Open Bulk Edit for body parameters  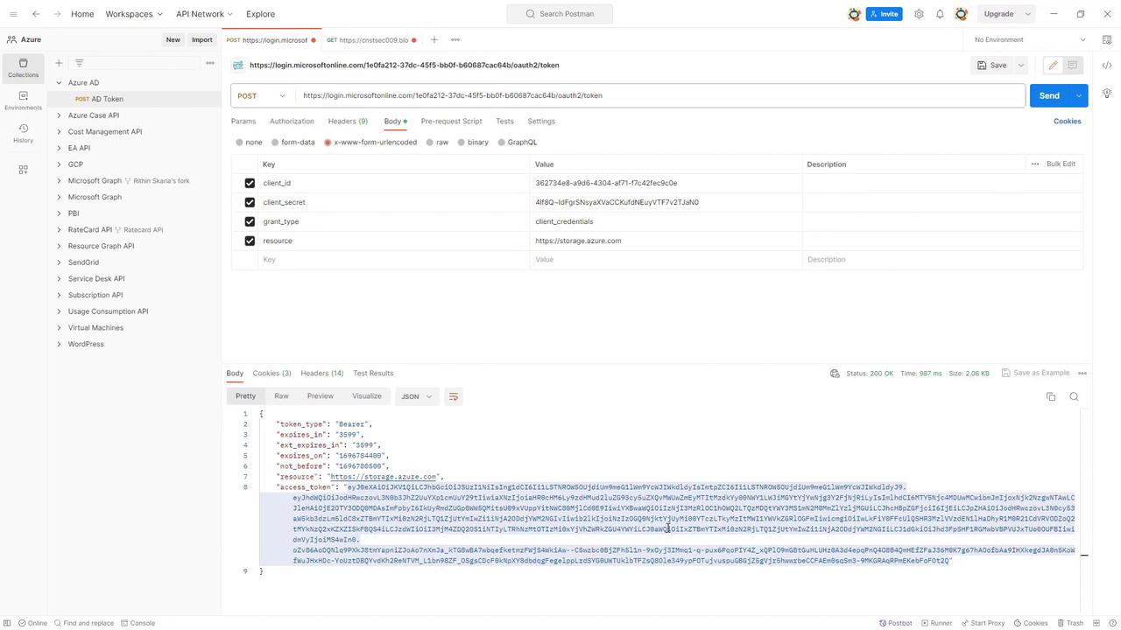pyautogui.click(x=1061, y=164)
